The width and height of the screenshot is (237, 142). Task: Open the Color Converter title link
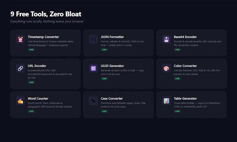coord(185,66)
